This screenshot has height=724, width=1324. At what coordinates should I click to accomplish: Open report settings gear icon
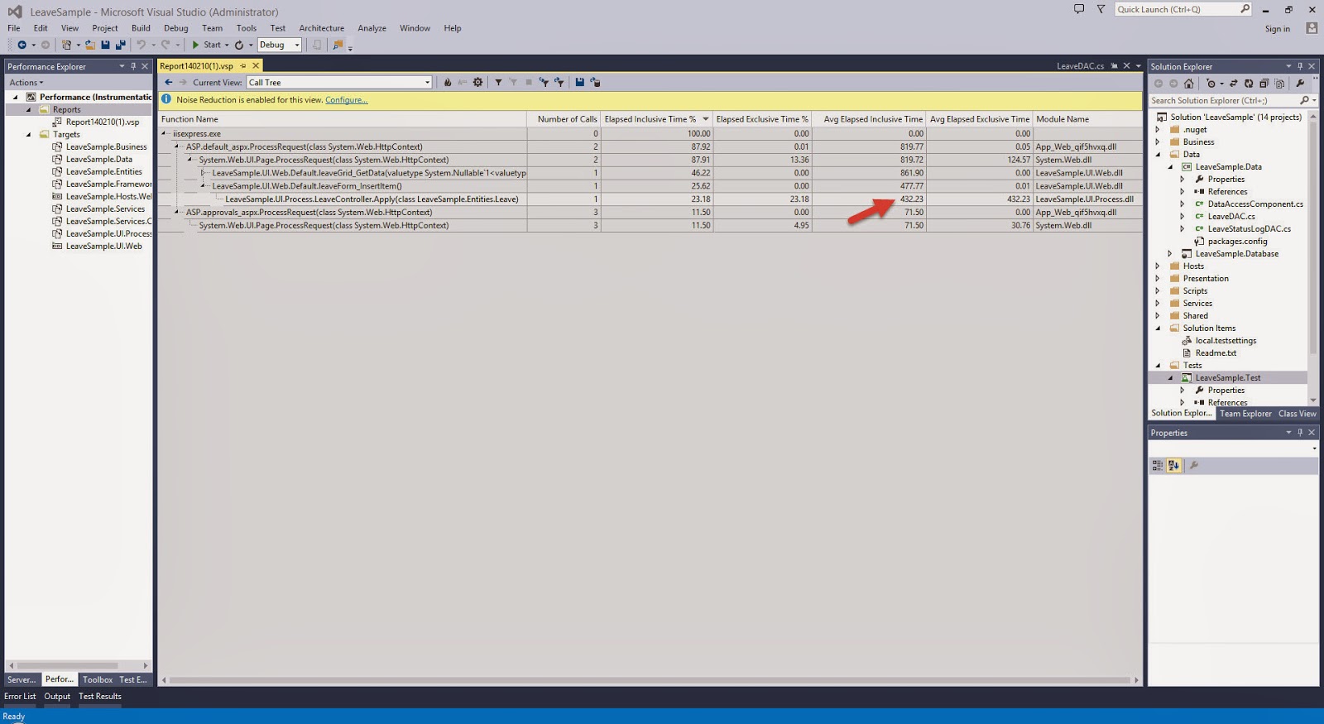(477, 82)
